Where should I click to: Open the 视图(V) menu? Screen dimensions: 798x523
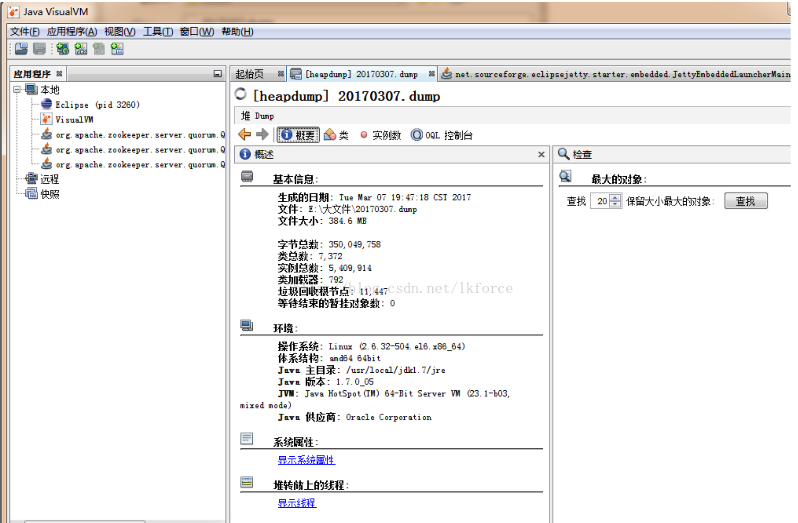click(120, 32)
